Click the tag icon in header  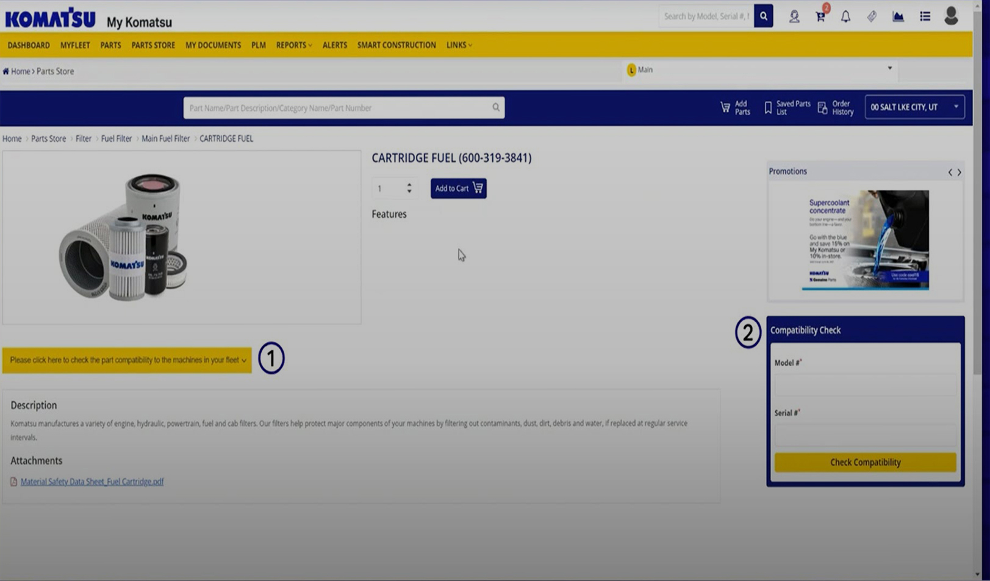pos(872,16)
